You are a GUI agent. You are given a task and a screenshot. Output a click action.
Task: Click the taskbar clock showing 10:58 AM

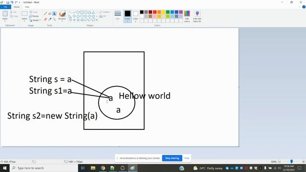289,168
